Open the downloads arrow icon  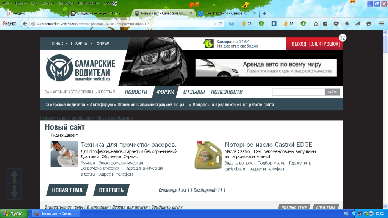pos(347,24)
